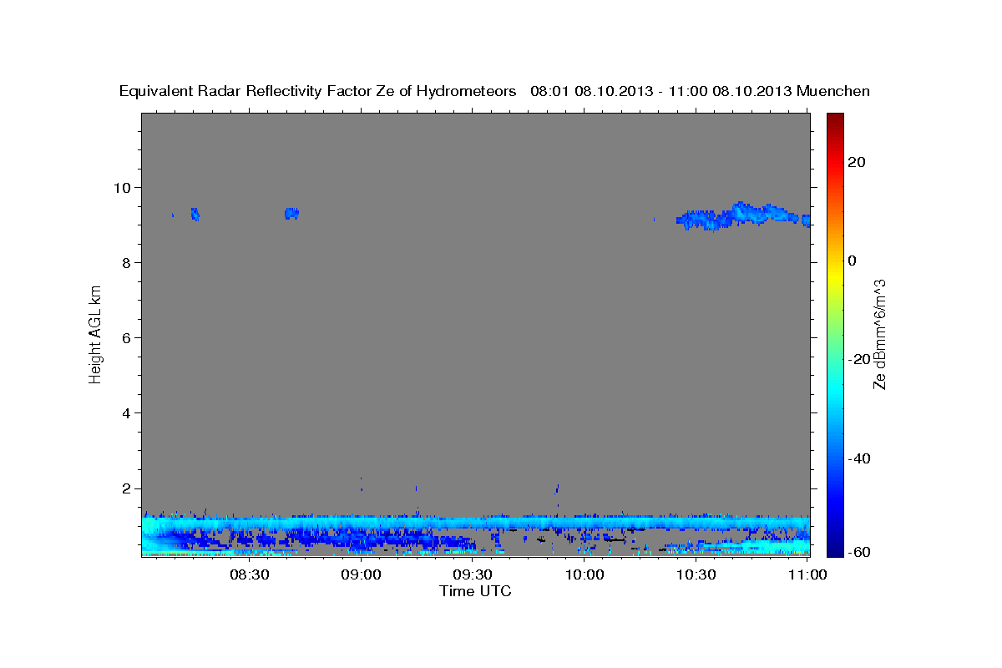Screen dimensions: 1002x668
Task: Click the high cloud band near 10:45 UTC
Action: (x=743, y=216)
